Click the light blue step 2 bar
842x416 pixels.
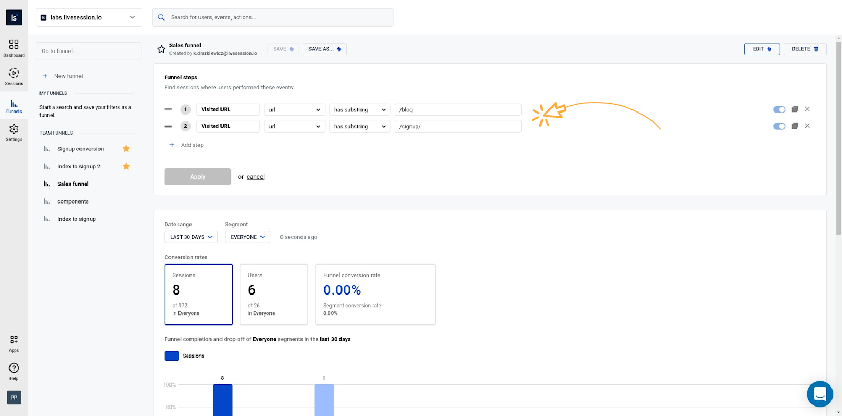click(x=324, y=400)
